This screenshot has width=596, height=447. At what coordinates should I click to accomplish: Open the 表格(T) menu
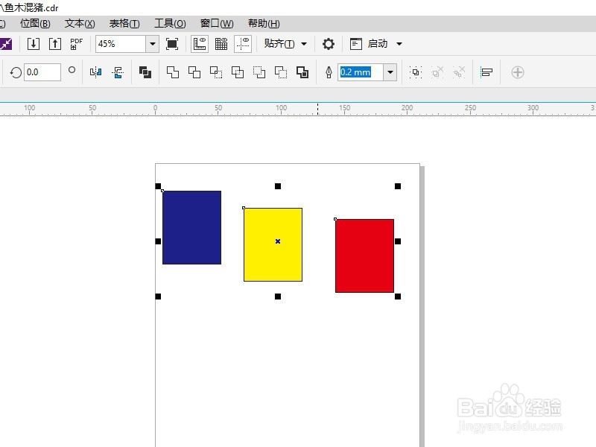[124, 24]
